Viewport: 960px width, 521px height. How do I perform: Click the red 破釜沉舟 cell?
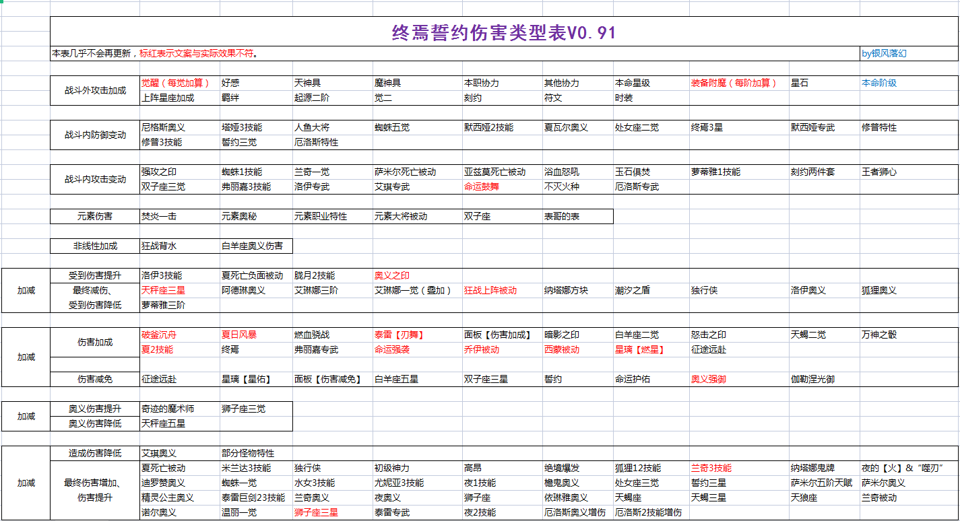tap(180, 335)
